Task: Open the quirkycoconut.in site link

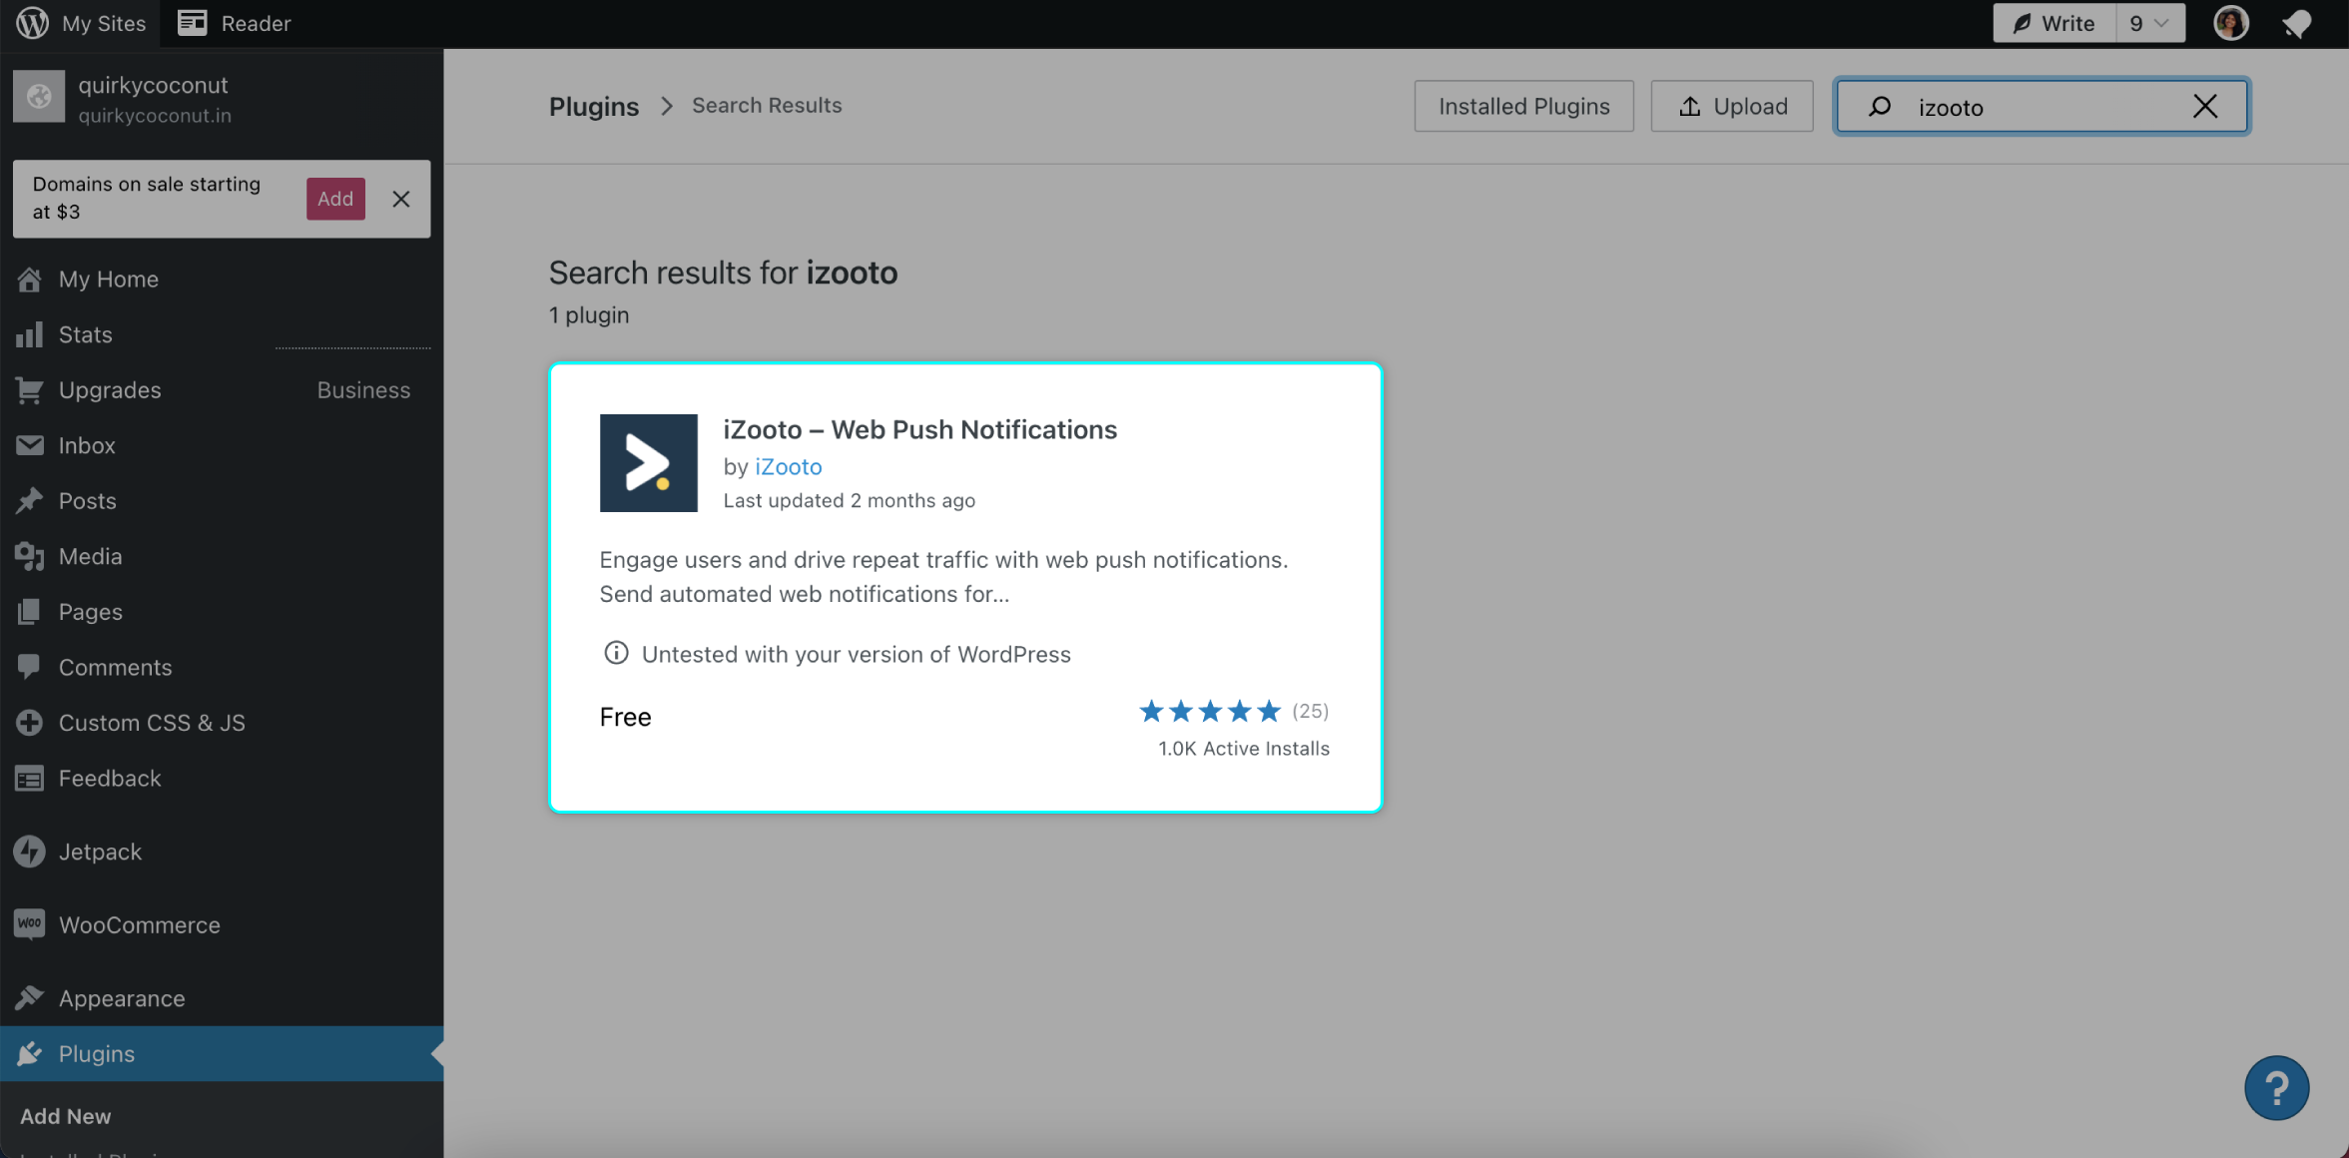Action: (155, 116)
